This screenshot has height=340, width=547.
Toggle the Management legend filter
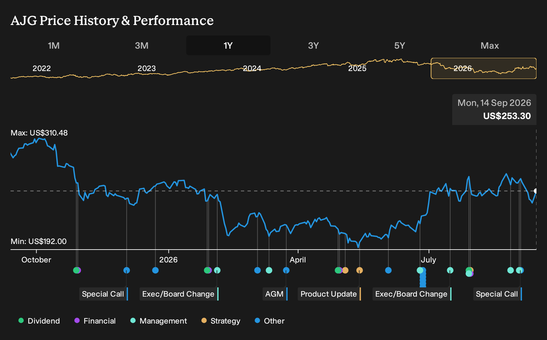[x=158, y=321]
